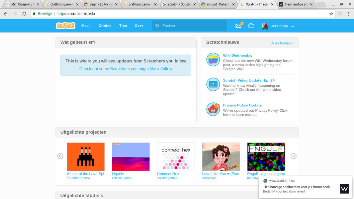Visit Ctrl-Alt-Llama's profile
Screen dimensions: 354x199
(x=122, y=178)
